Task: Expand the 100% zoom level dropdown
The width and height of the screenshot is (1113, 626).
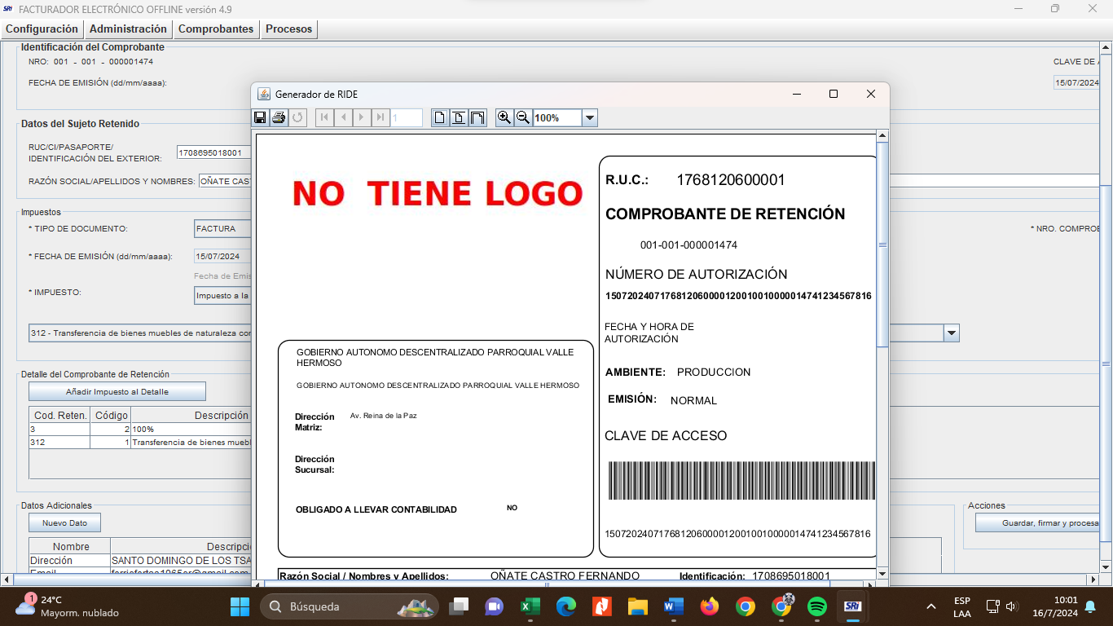Action: click(590, 118)
